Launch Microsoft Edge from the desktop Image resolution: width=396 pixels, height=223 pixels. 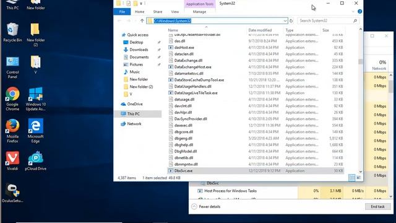point(36,131)
